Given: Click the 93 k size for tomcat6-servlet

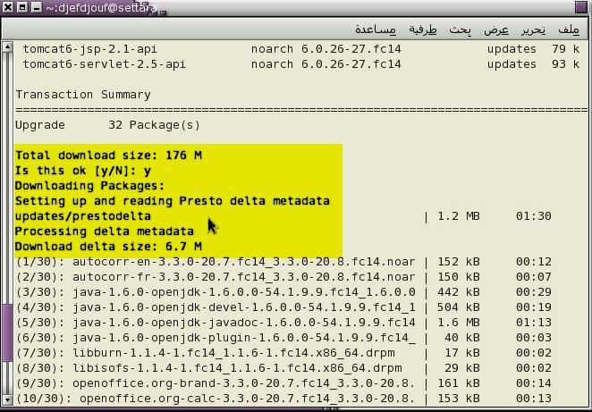Looking at the screenshot, I should point(565,64).
